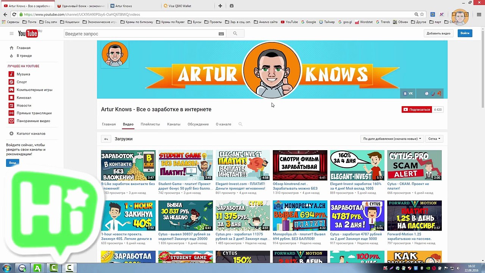Reload the page with refresh icon
485x273 pixels.
pos(14,14)
